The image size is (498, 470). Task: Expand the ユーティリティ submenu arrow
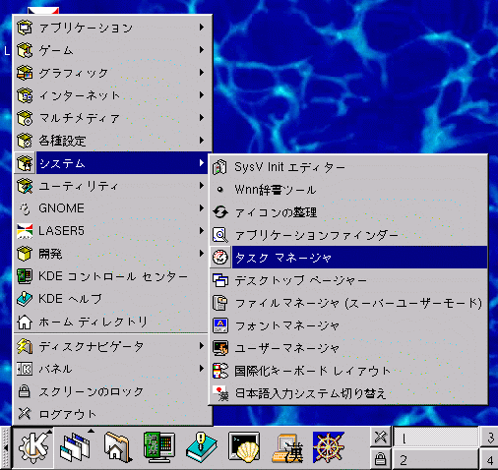202,186
